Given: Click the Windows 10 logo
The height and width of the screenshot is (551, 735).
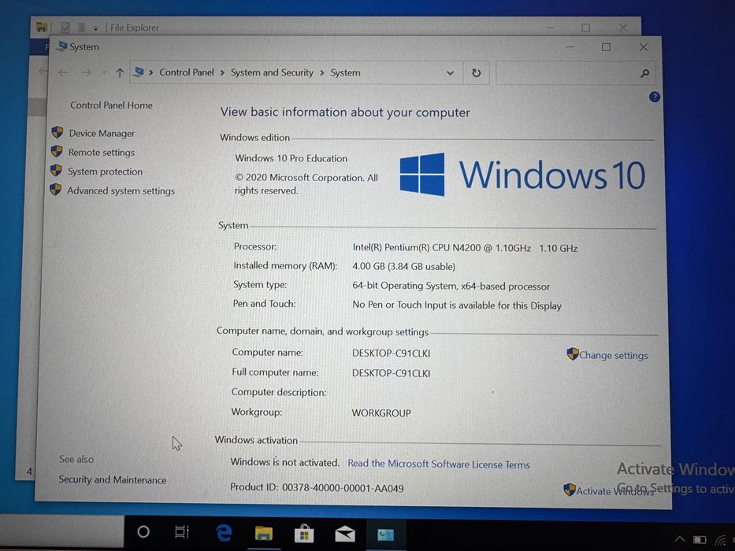Looking at the screenshot, I should coord(522,174).
